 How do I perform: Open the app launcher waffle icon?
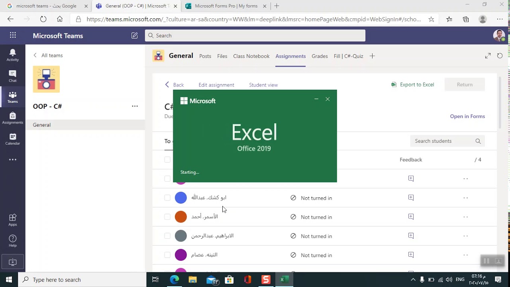point(13,35)
